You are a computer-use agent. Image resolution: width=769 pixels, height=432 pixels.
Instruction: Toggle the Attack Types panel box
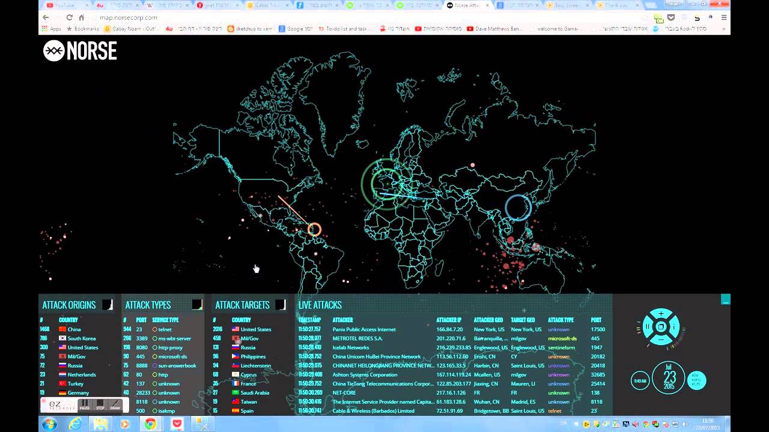click(197, 305)
